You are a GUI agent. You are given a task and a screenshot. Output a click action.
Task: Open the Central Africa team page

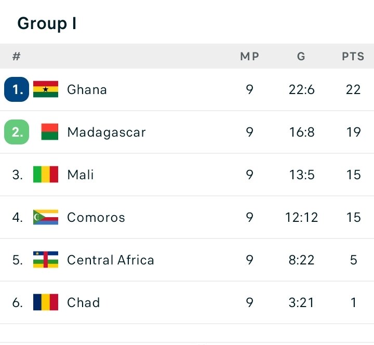[x=111, y=260]
